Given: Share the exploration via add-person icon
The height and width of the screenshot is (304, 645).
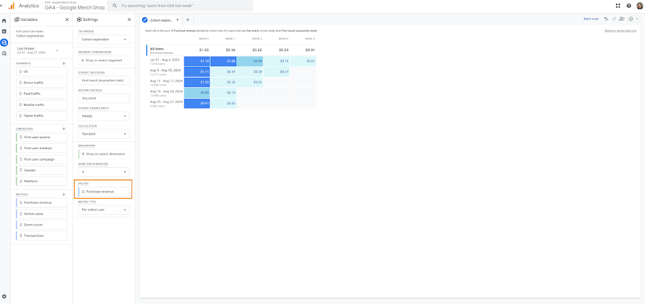Looking at the screenshot, I should tap(621, 19).
